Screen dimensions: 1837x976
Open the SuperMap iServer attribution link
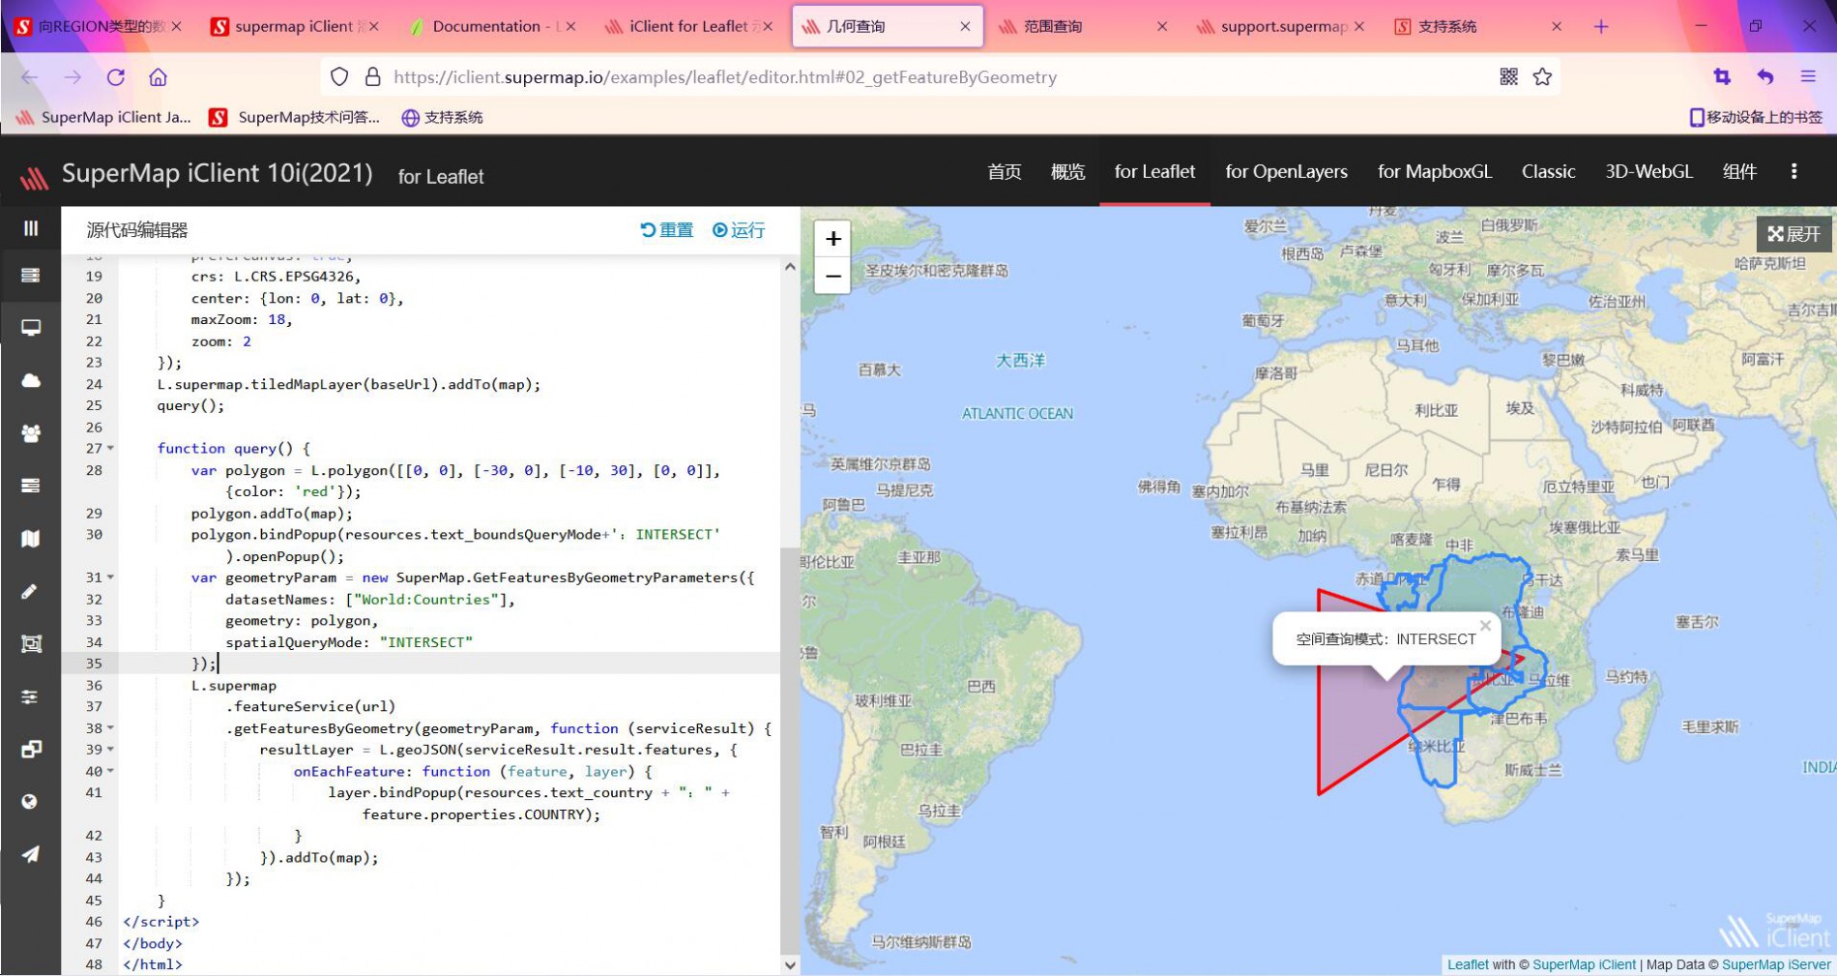pyautogui.click(x=1776, y=964)
